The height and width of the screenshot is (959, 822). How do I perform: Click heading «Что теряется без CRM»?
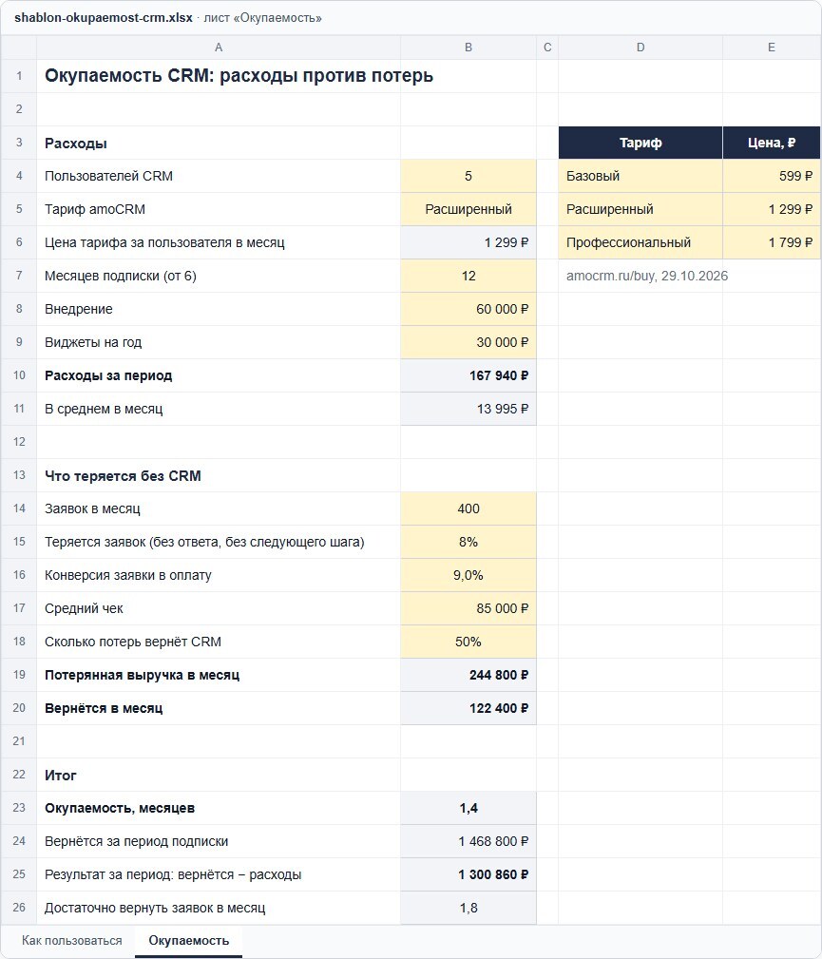(123, 476)
